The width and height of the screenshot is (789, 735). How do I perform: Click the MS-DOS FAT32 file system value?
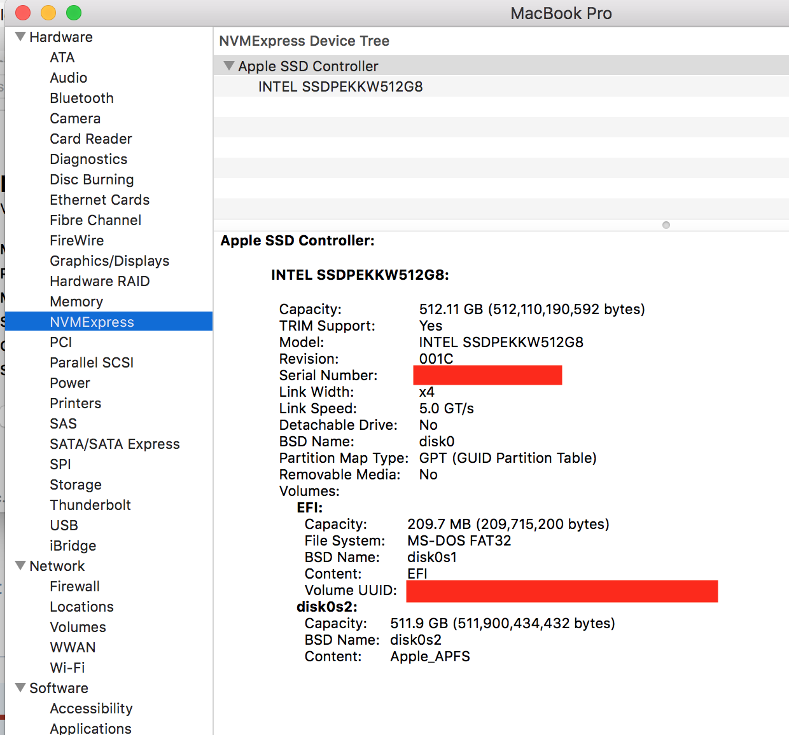coord(459,540)
